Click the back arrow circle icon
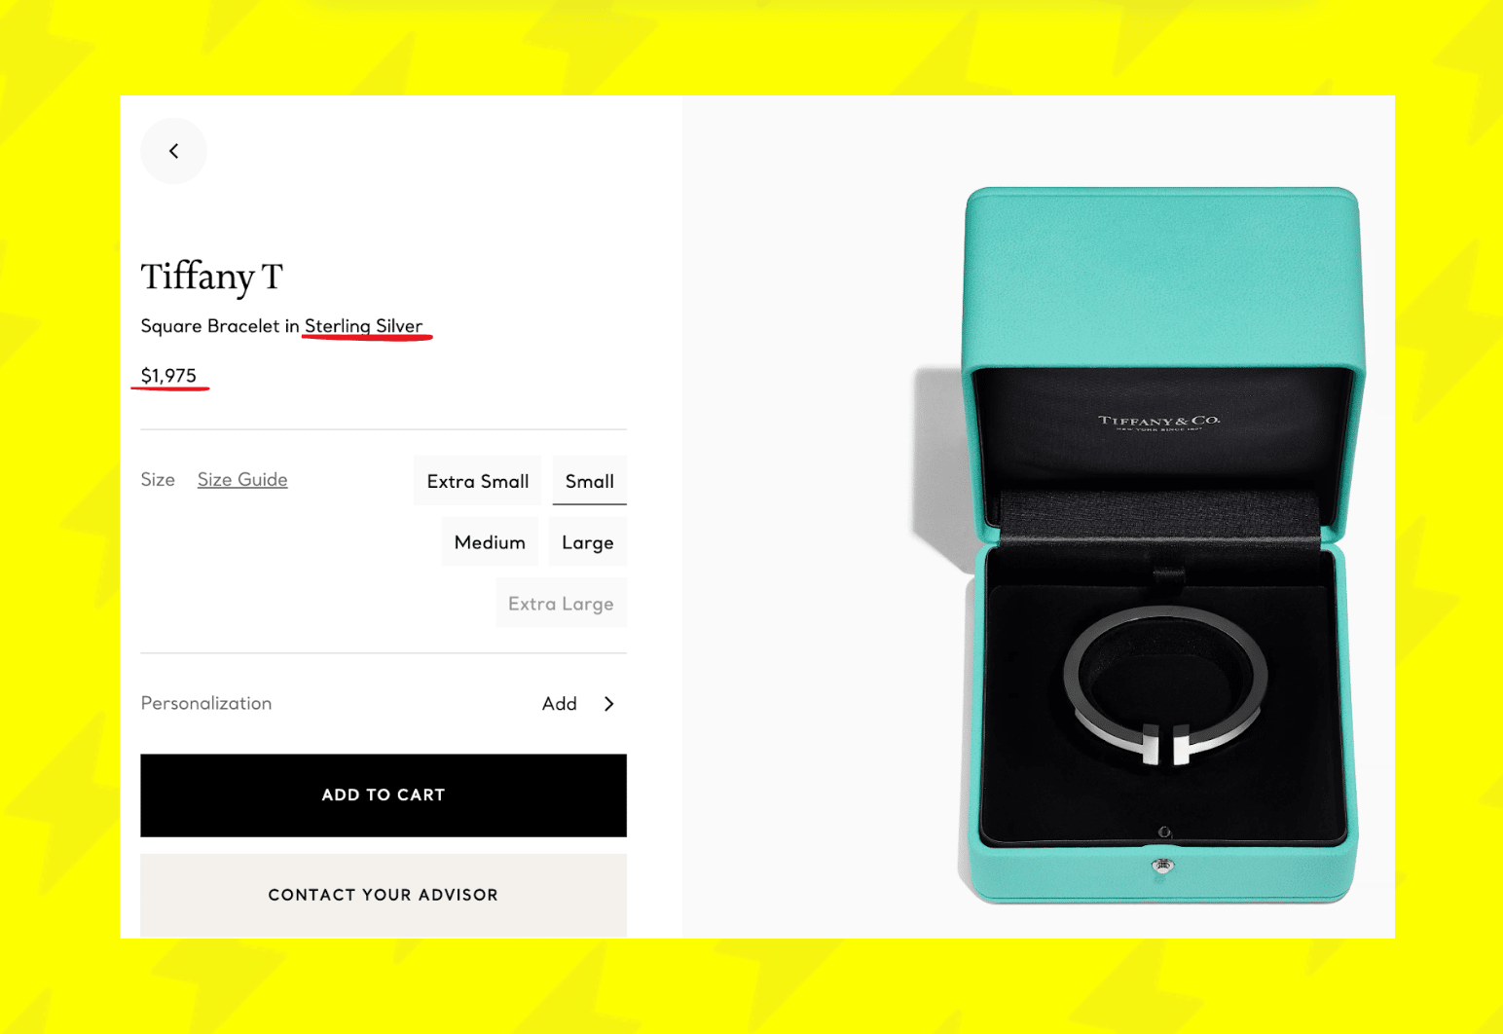The image size is (1503, 1034). pos(173,151)
